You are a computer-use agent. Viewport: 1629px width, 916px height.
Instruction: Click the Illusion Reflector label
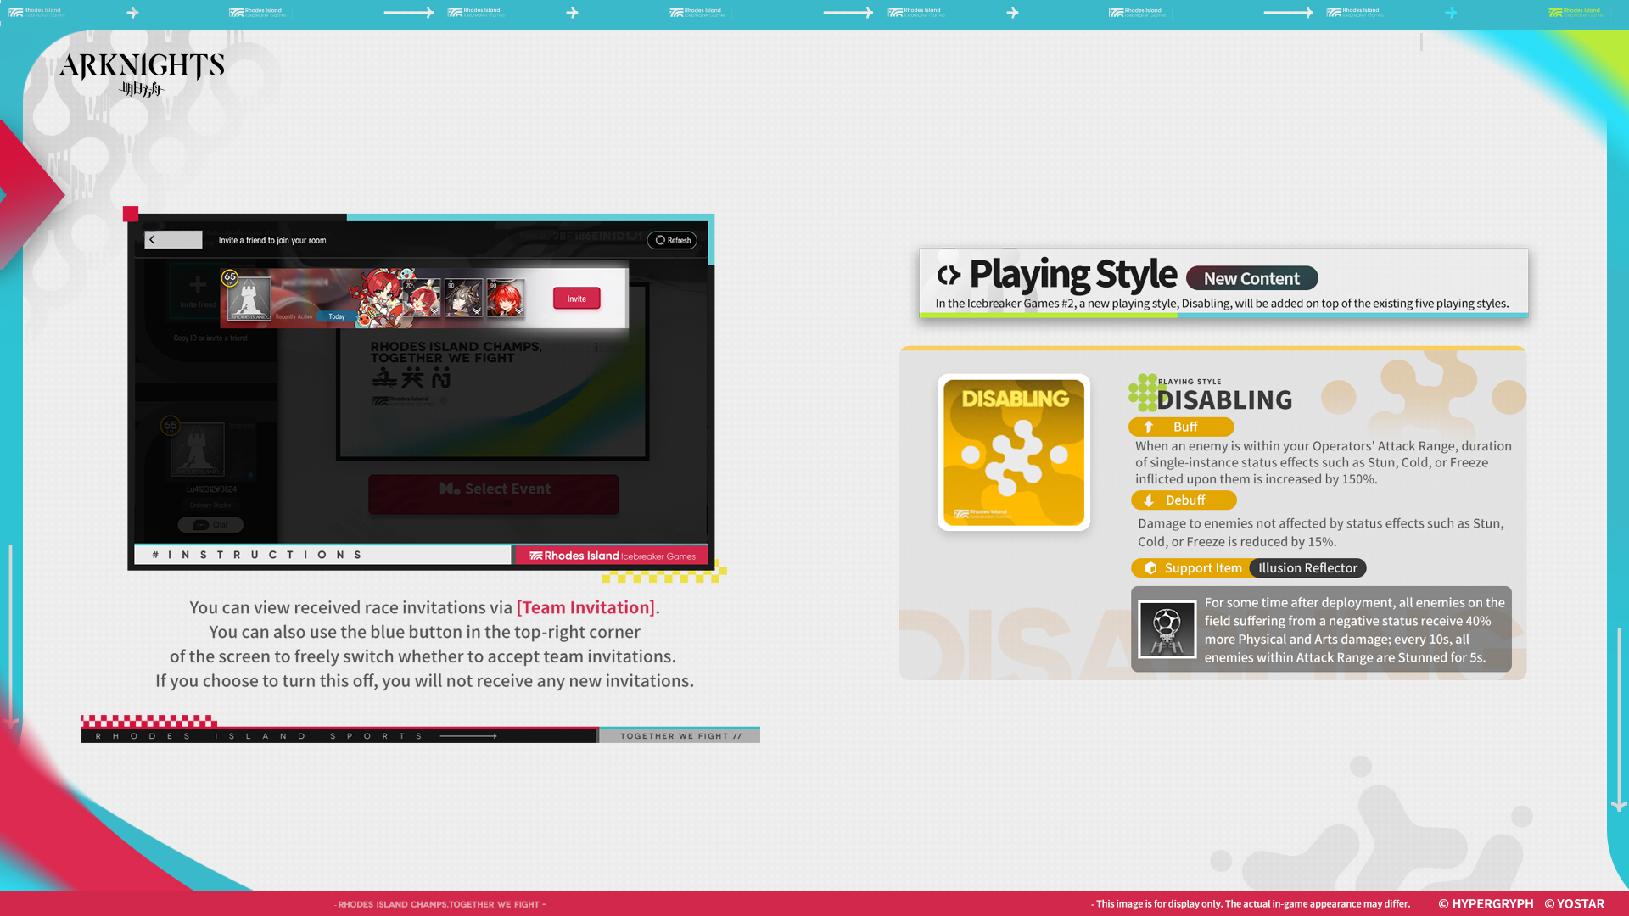[x=1307, y=568]
